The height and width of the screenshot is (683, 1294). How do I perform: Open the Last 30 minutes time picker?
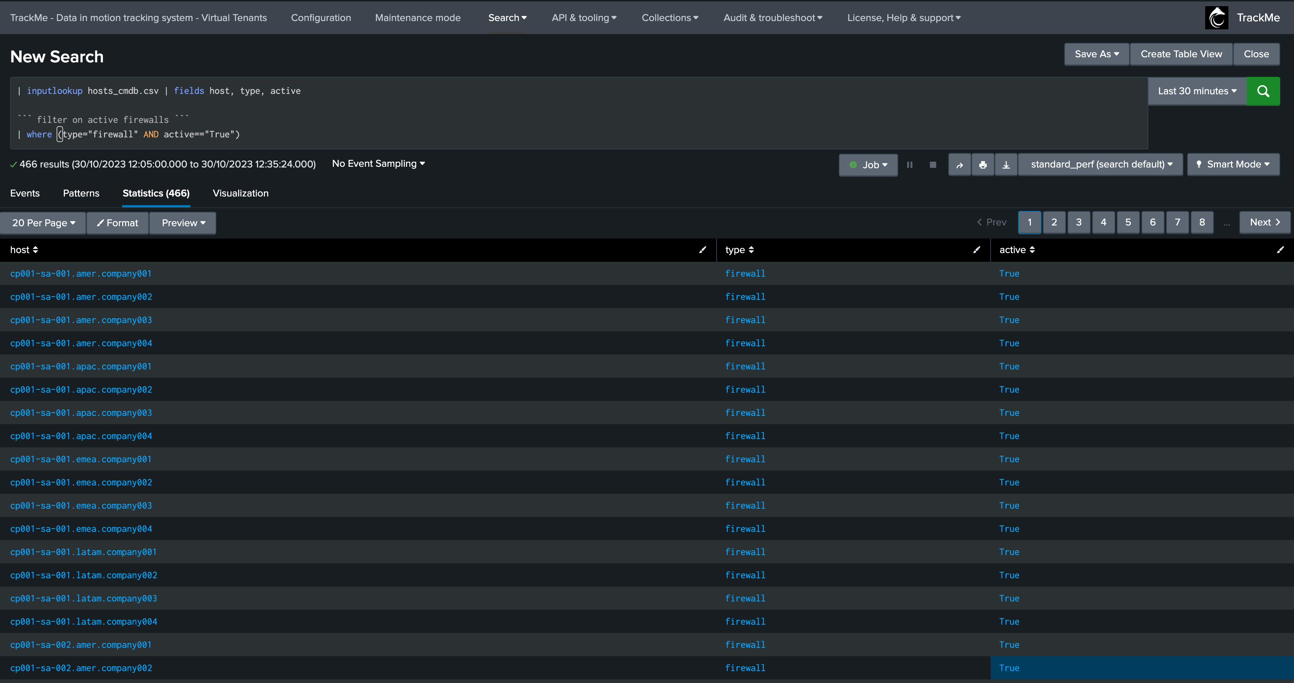(x=1197, y=91)
